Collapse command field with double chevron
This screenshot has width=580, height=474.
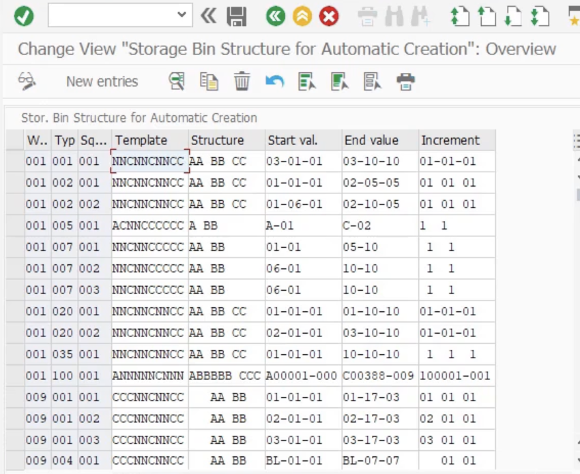tap(208, 16)
